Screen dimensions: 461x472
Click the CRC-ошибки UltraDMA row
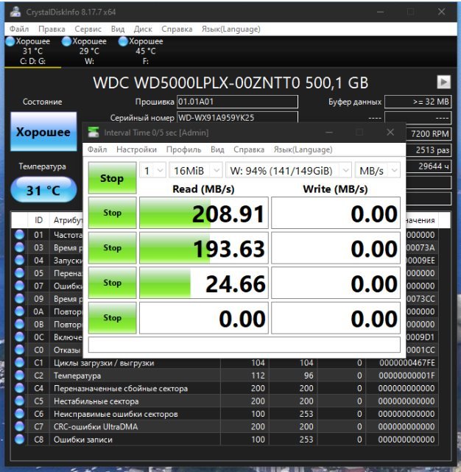click(226, 426)
